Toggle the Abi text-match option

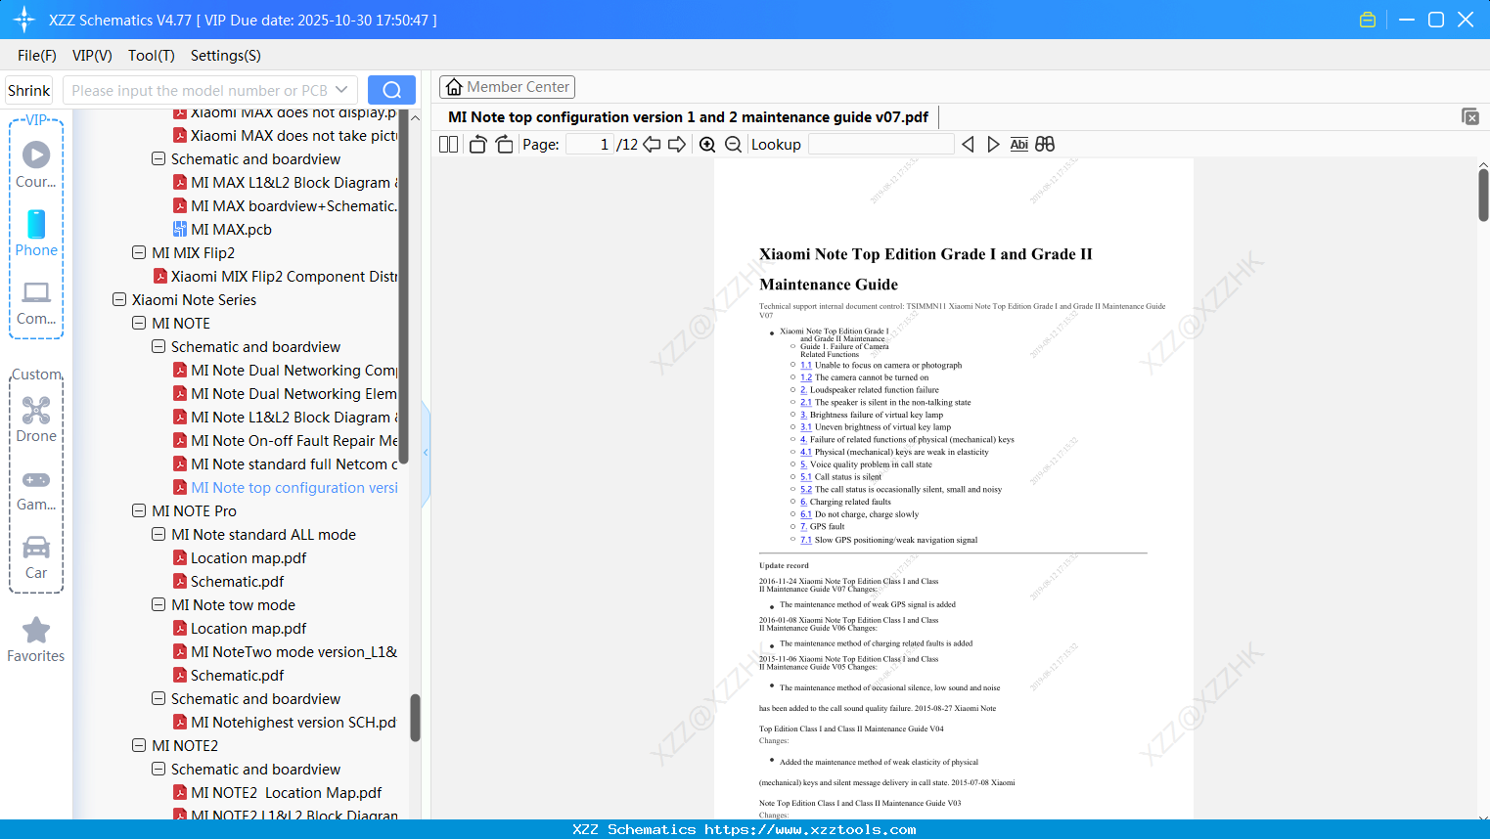pos(1018,145)
